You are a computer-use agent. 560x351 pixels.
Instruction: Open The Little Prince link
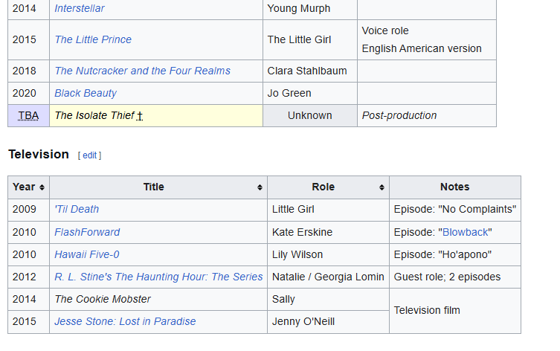coord(93,39)
